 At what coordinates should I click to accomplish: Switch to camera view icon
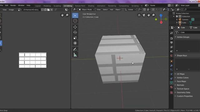(144, 15)
